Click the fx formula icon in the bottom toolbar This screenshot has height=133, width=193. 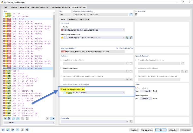coord(22,130)
